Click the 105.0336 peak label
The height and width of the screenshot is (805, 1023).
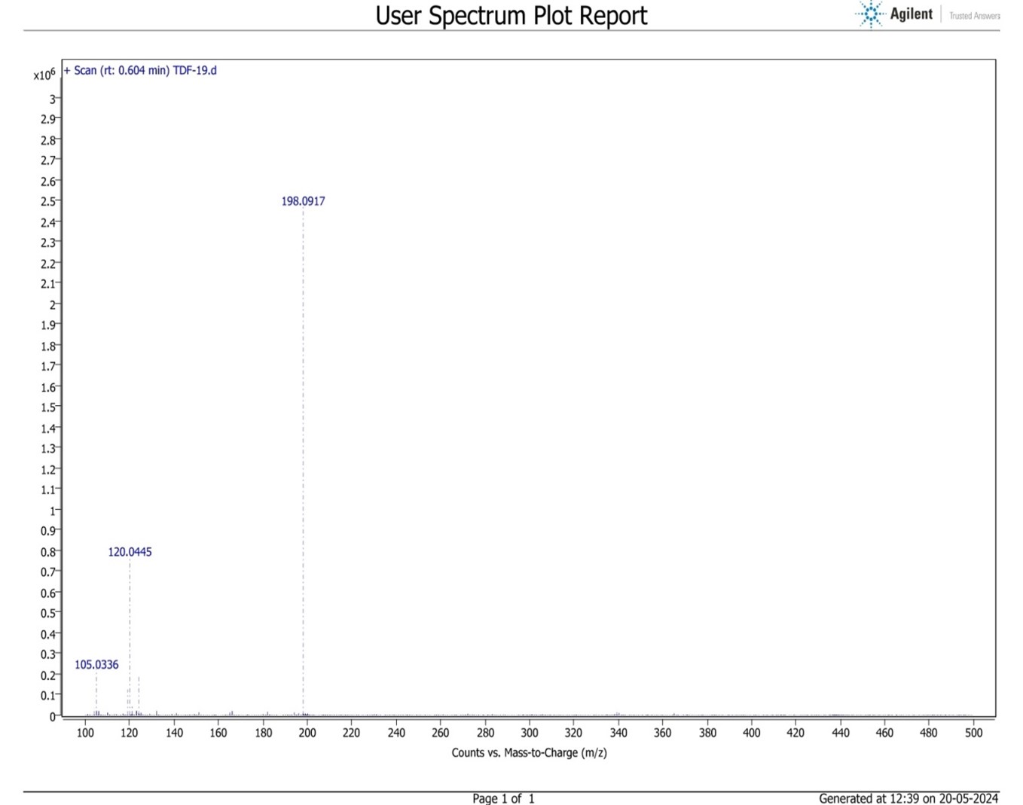(96, 665)
